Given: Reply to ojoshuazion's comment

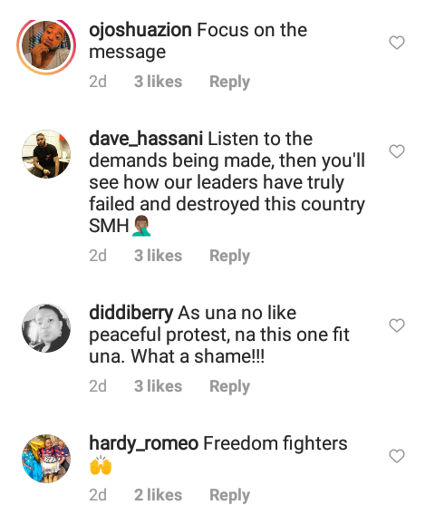Looking at the screenshot, I should [229, 82].
